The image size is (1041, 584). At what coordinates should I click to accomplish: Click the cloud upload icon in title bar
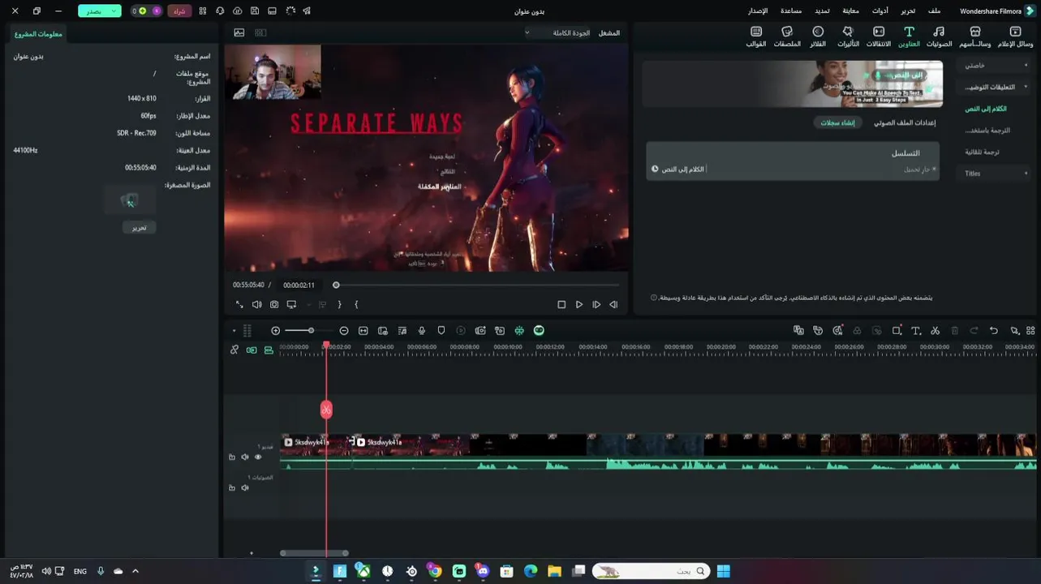coord(237,11)
